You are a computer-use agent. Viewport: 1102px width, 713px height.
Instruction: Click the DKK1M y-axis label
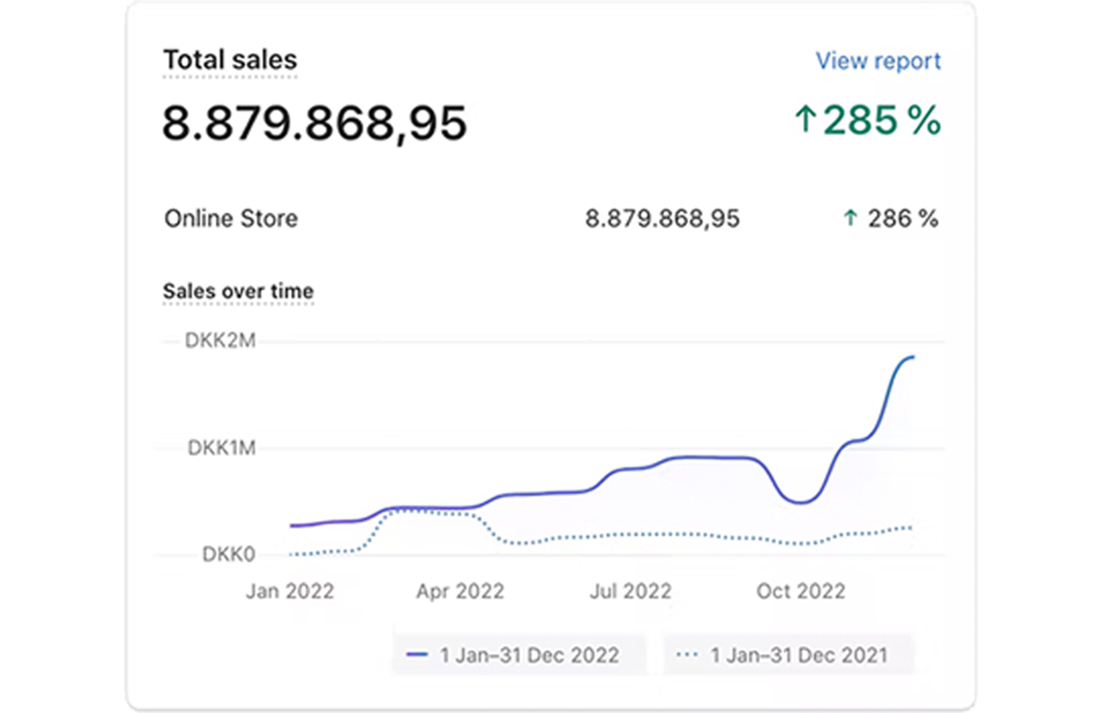point(221,448)
